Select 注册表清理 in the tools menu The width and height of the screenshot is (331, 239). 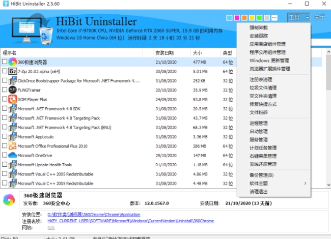tap(260, 80)
